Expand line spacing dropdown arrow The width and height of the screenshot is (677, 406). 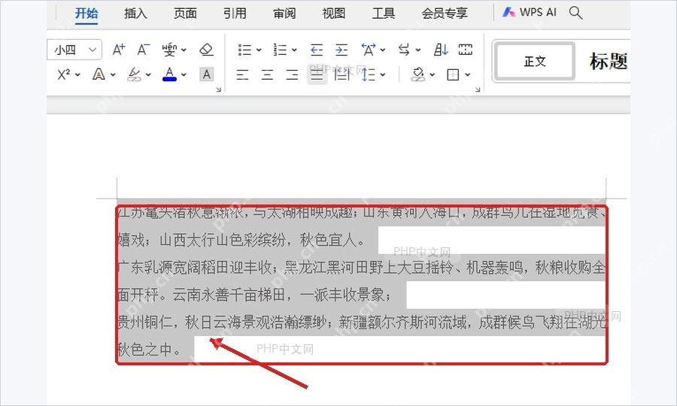[383, 75]
